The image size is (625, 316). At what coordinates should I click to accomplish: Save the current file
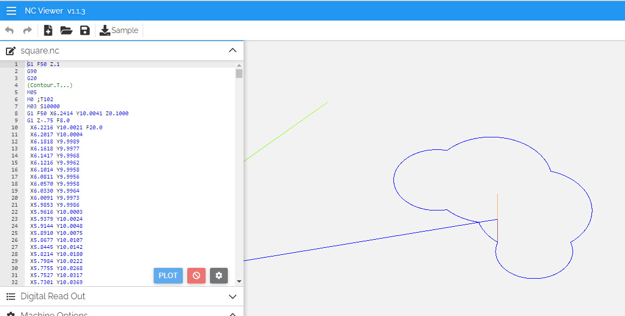(x=85, y=30)
